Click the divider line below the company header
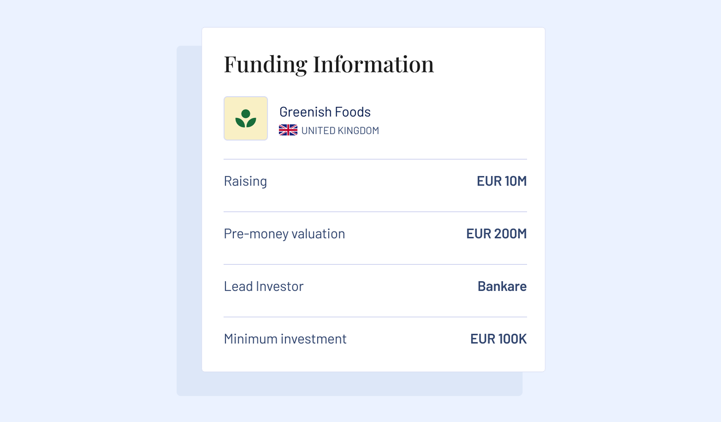 click(x=375, y=159)
